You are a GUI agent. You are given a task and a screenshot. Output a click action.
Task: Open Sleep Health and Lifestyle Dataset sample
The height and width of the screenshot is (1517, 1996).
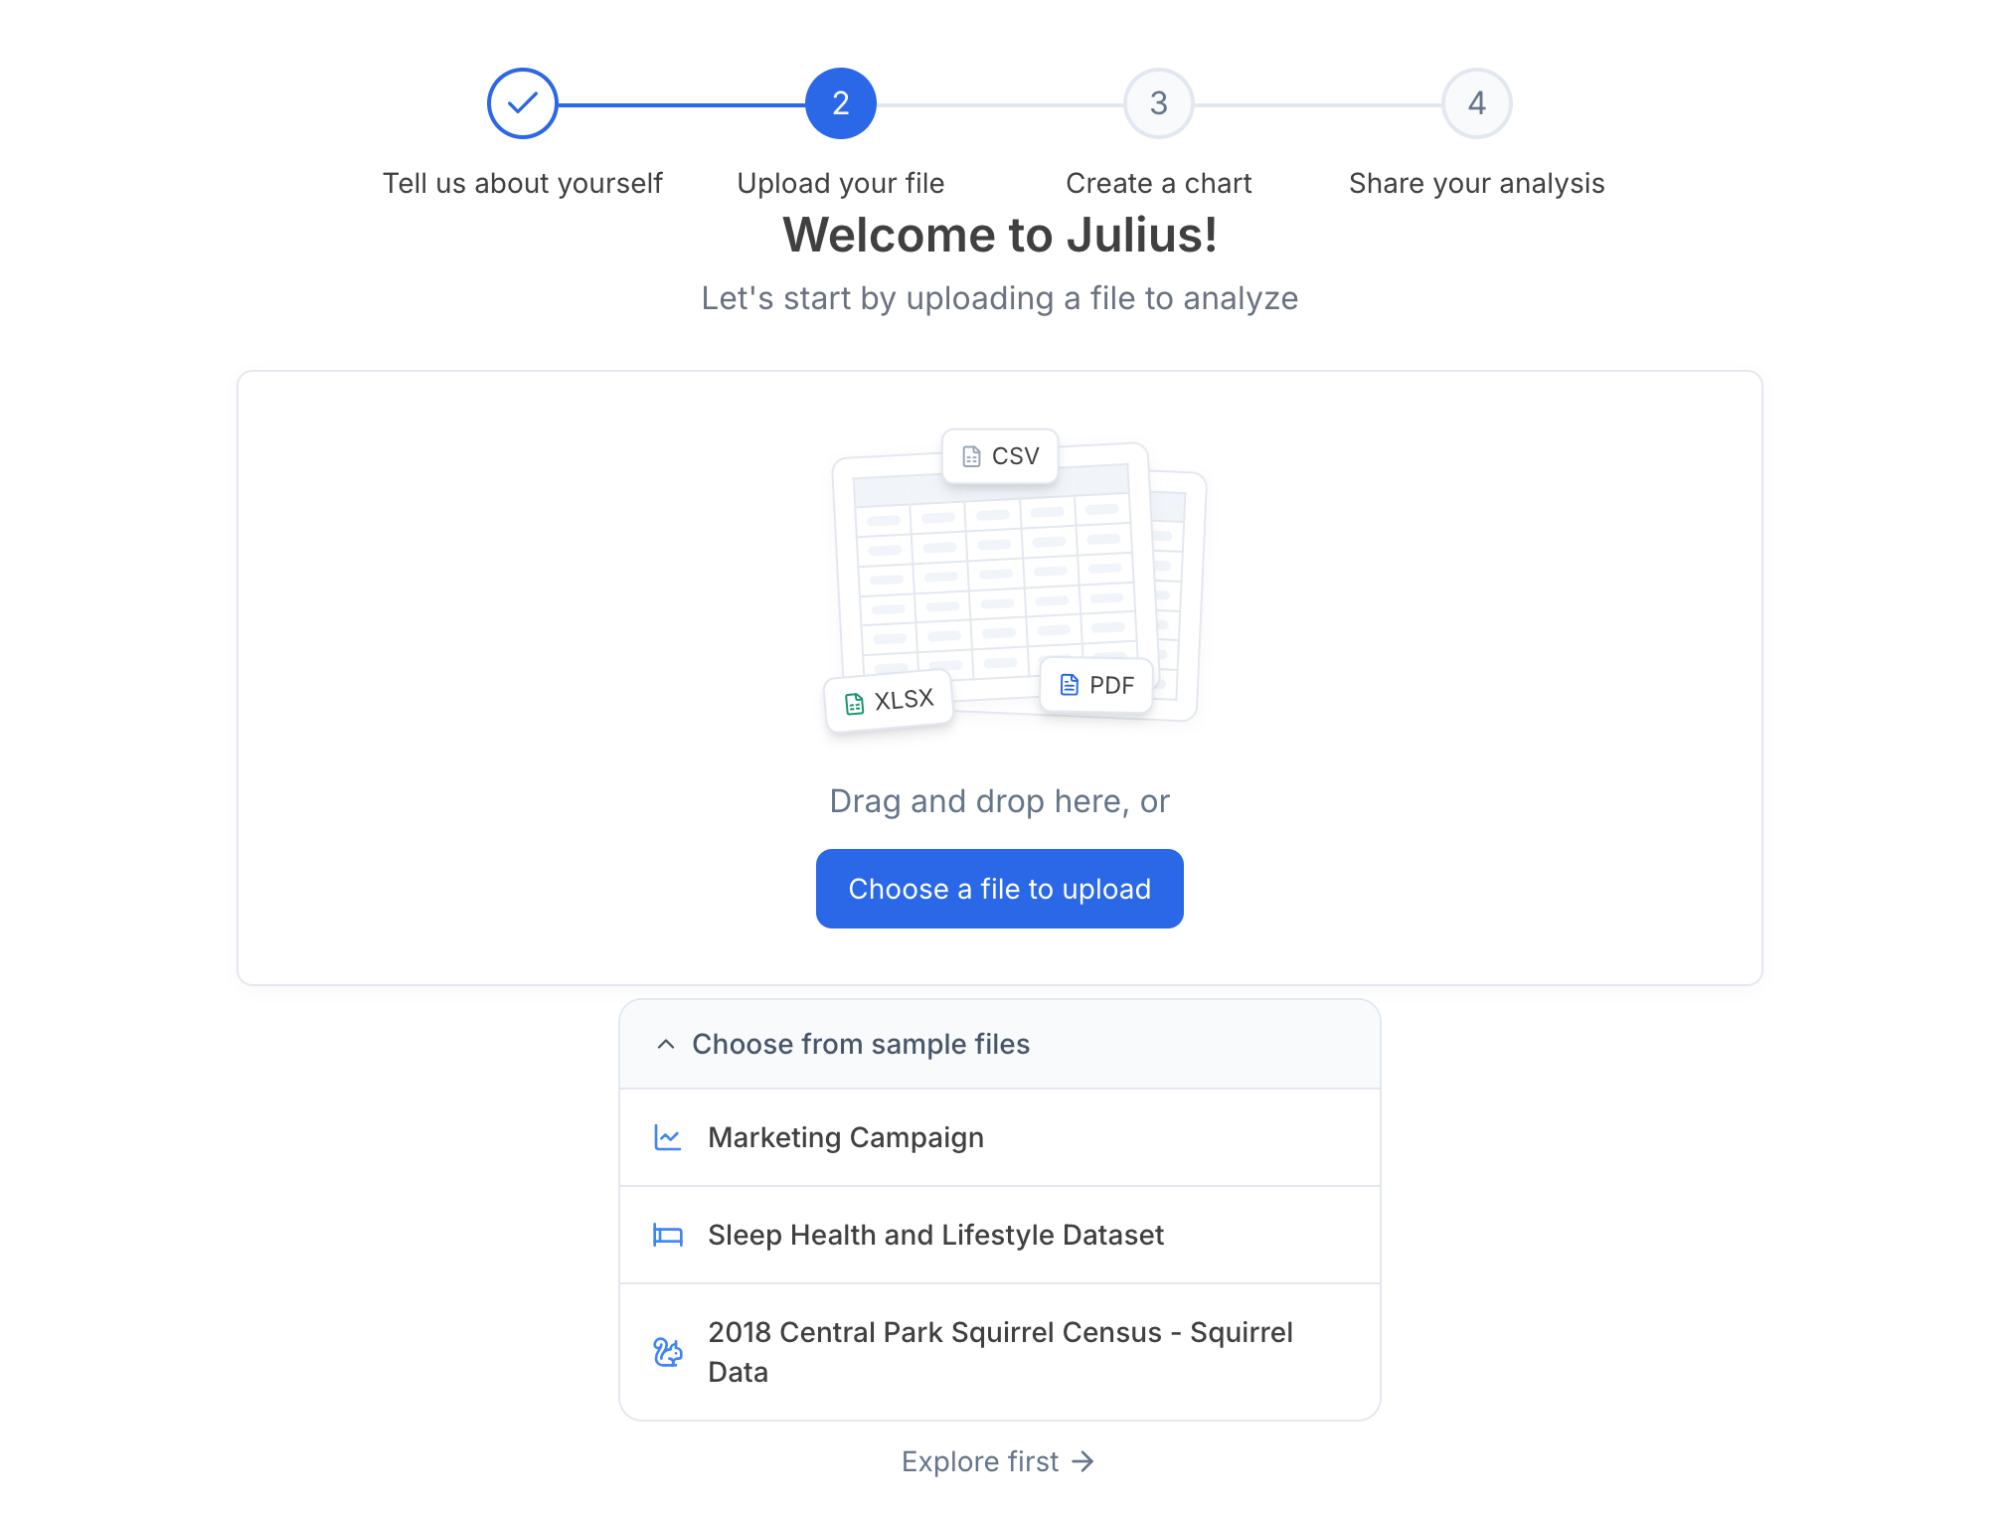click(x=999, y=1235)
